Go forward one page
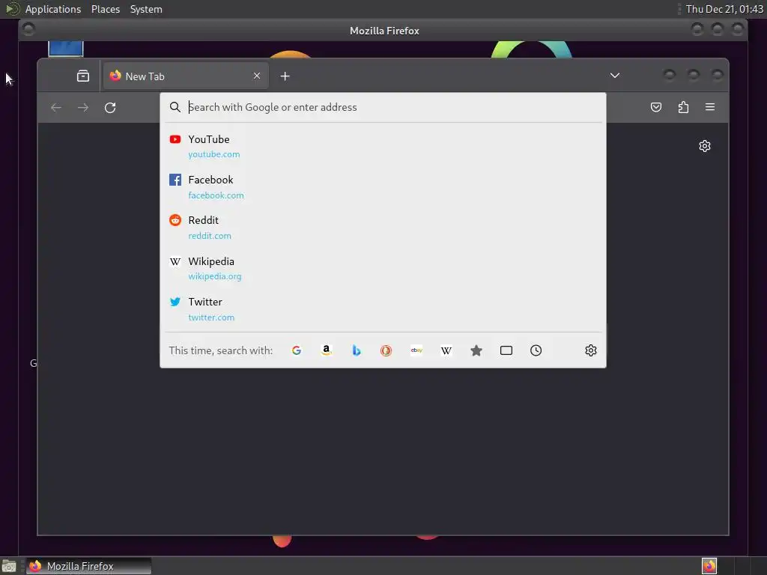767x575 pixels. point(83,108)
